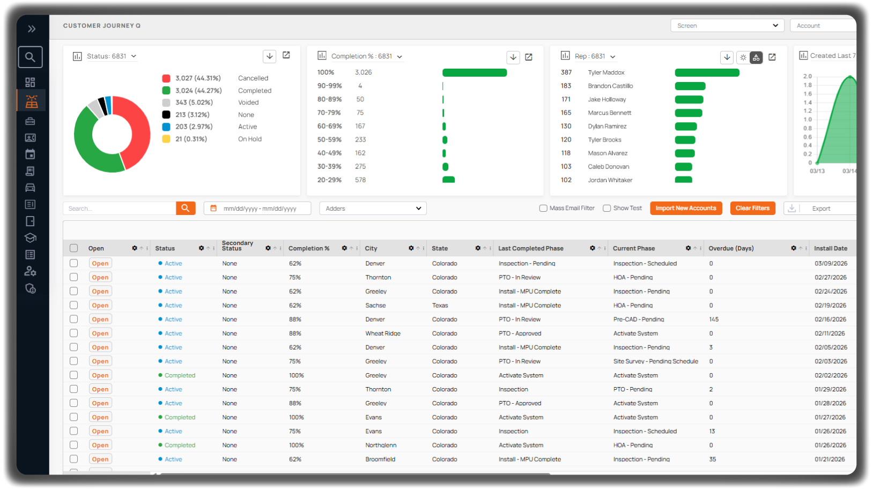873x490 pixels.
Task: Open the list view icon in sidebar
Action: coord(30,255)
